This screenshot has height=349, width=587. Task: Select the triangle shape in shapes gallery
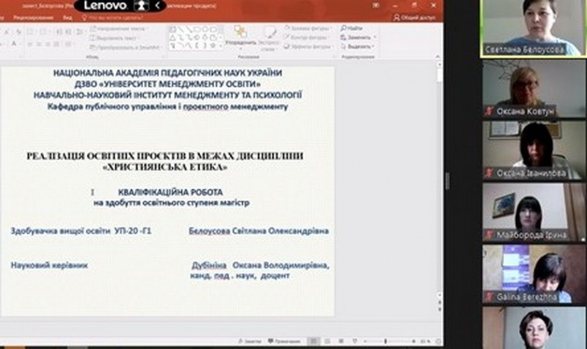(x=172, y=37)
